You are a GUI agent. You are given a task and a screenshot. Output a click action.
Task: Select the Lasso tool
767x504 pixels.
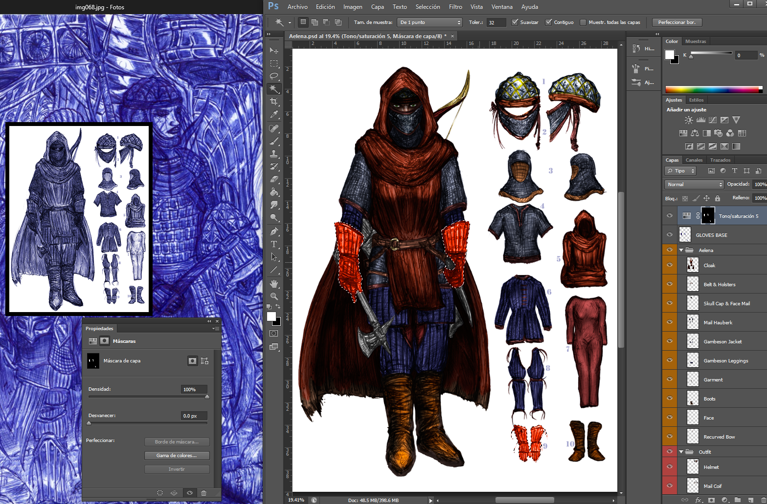274,76
